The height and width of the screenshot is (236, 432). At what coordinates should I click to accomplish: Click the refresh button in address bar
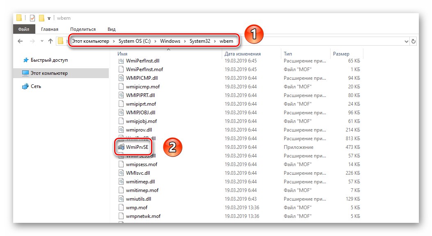click(x=413, y=42)
